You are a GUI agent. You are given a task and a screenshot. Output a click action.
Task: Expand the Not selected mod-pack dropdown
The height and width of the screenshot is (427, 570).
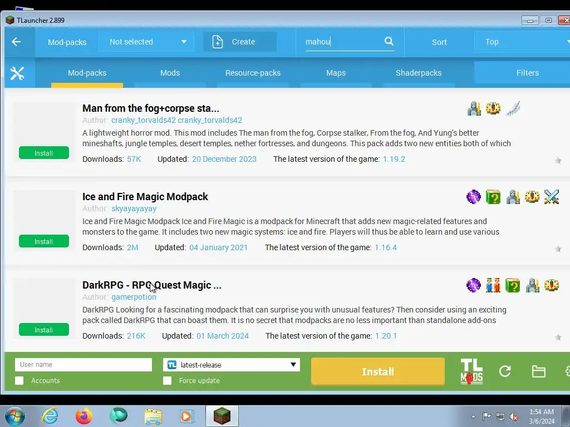pyautogui.click(x=146, y=42)
